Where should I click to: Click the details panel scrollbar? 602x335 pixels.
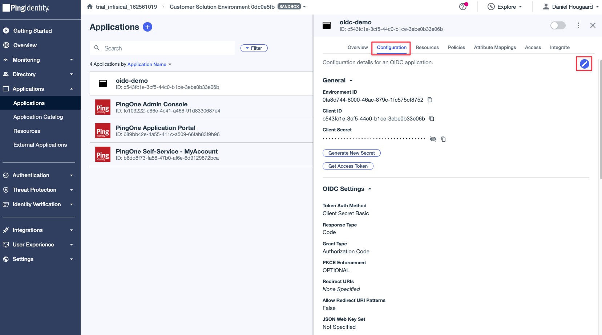click(x=600, y=120)
